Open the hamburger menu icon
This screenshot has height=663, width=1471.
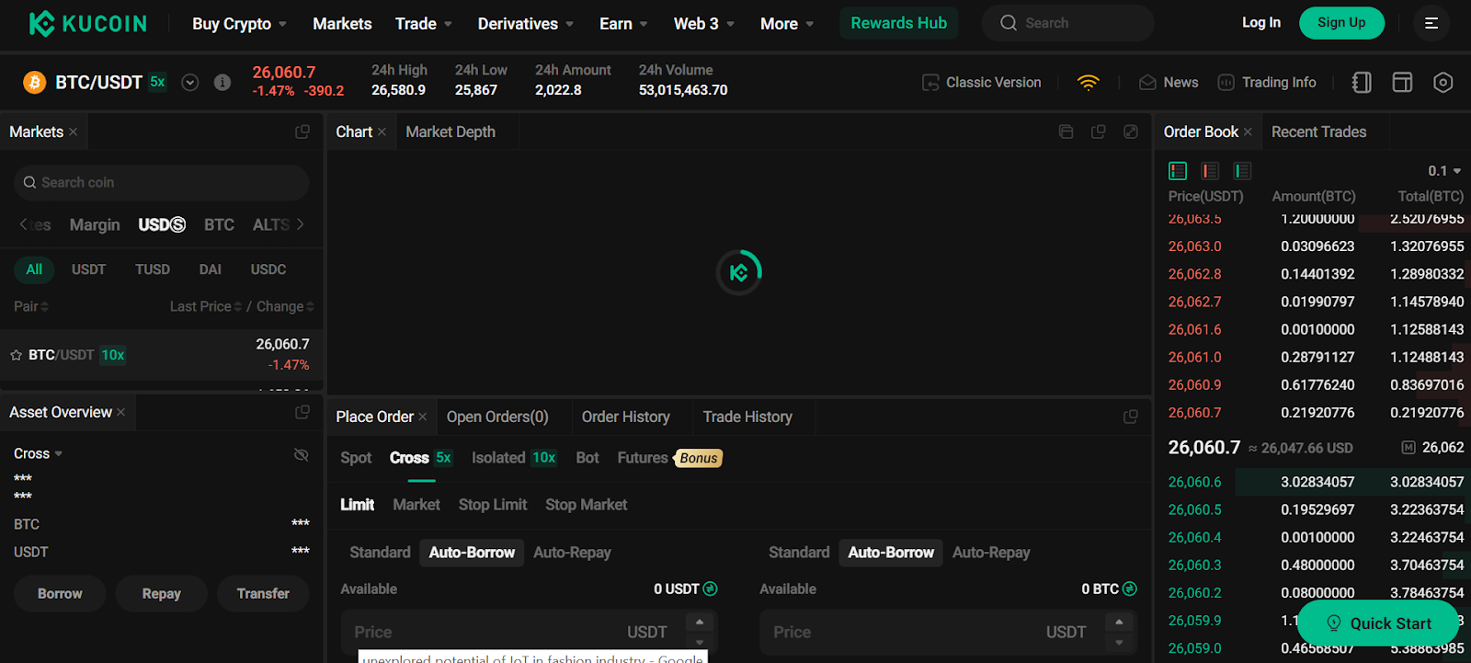[x=1431, y=23]
